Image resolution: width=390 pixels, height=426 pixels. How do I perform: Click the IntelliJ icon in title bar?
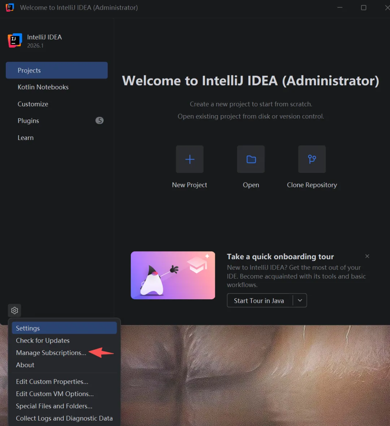[x=10, y=7]
